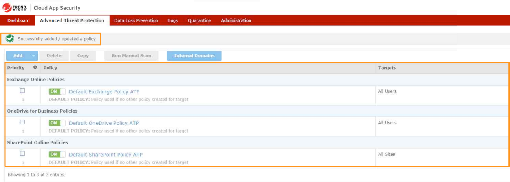Screen dimensions: 510x182
Task: Open the Default OneDrive Policy ATP link
Action: point(104,123)
